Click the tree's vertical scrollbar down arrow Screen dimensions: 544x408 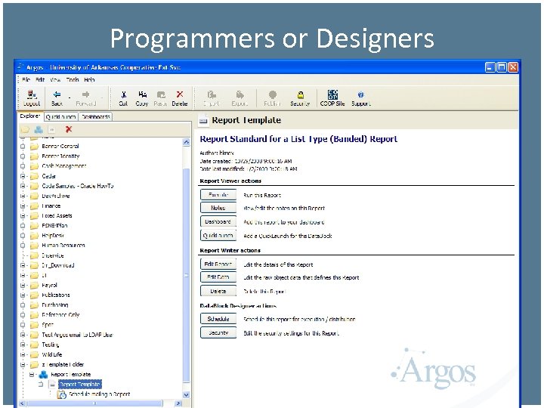coord(187,395)
